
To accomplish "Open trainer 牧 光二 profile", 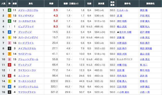I will click(x=144, y=65).
